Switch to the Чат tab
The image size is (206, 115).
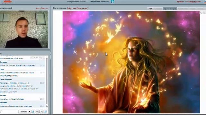150,9
